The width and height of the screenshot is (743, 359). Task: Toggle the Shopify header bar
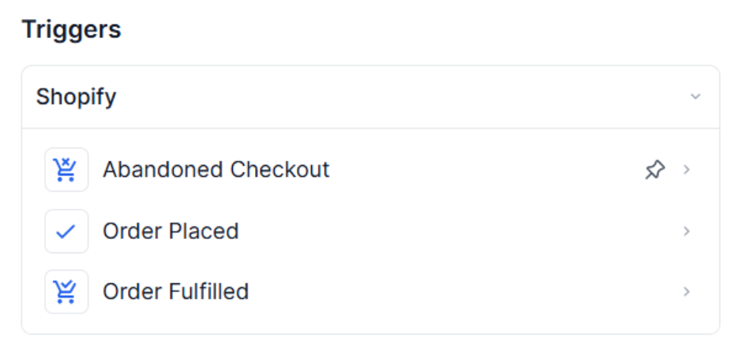click(370, 97)
